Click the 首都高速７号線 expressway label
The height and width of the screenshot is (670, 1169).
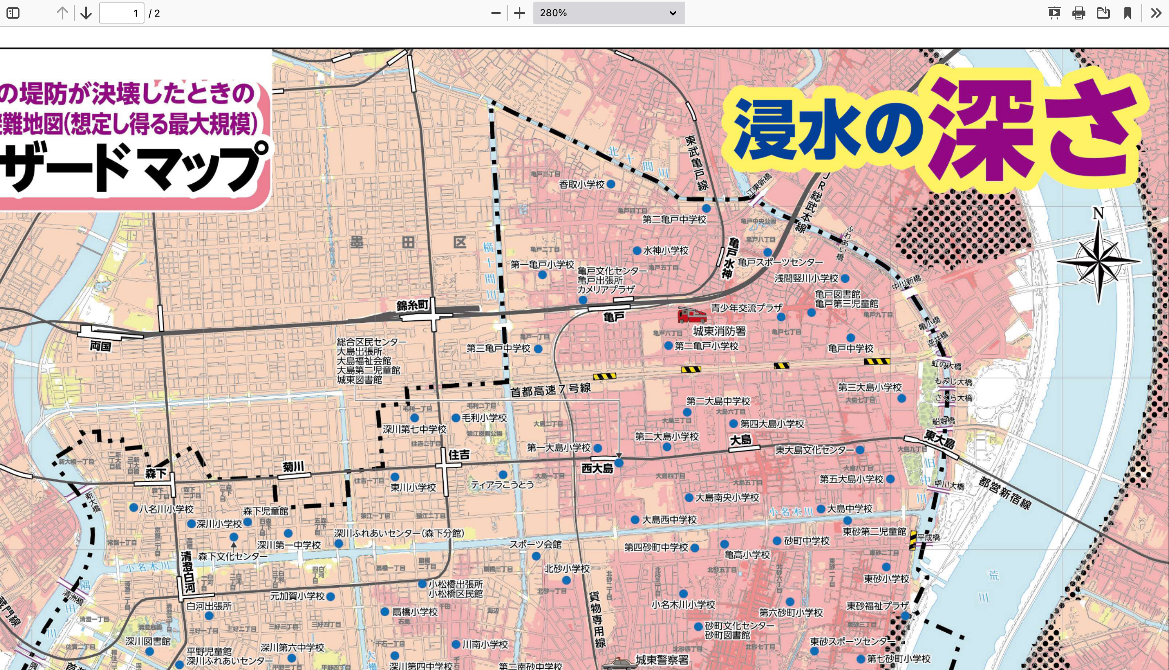point(550,390)
